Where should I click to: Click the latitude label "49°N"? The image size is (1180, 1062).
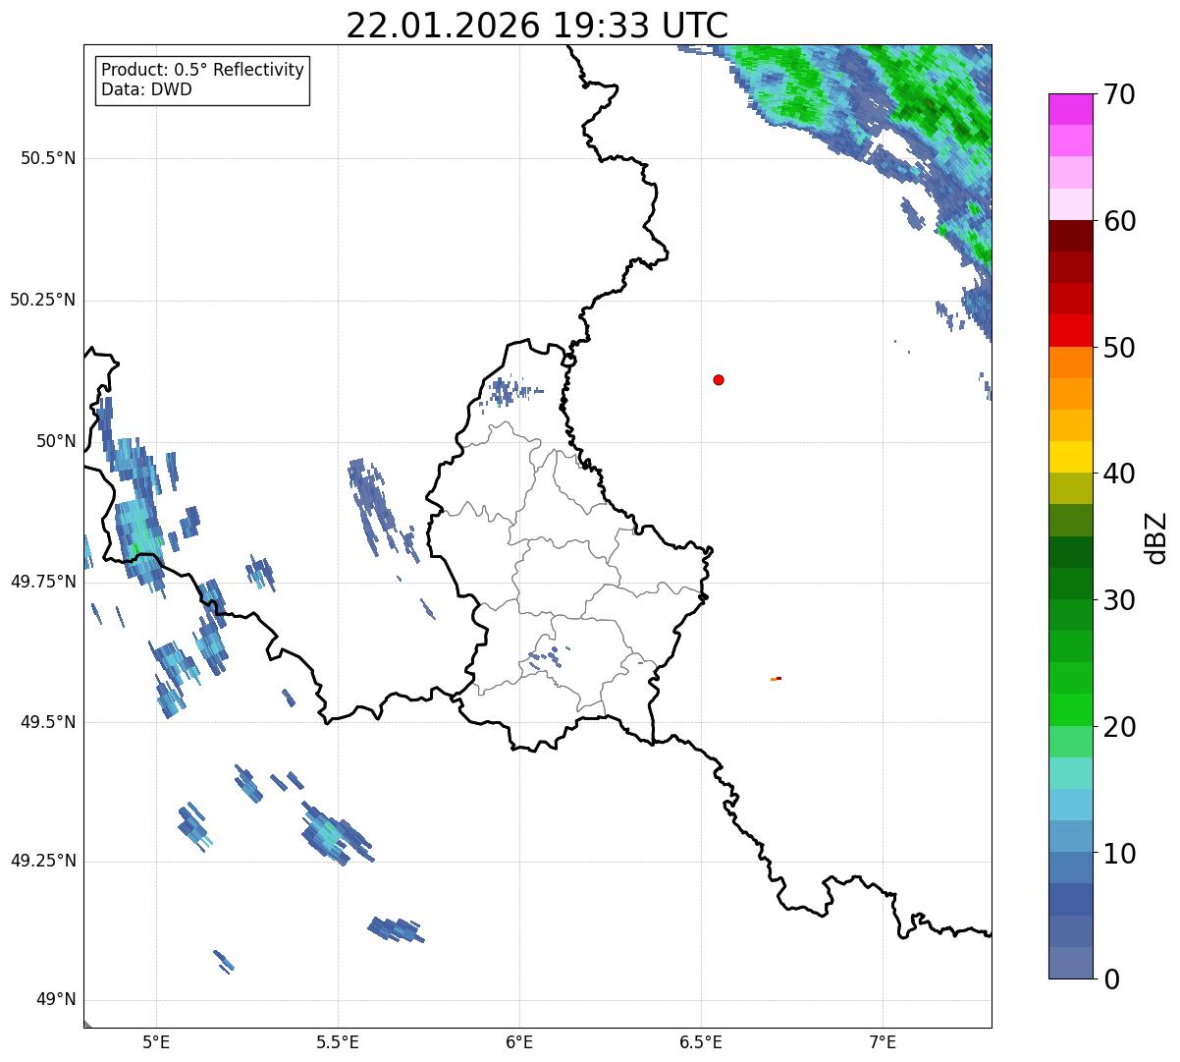pos(56,1000)
